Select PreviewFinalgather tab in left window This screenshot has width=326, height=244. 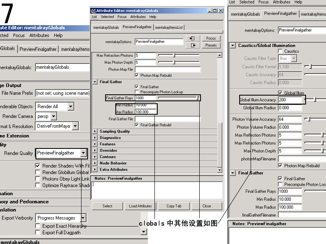click(38, 49)
